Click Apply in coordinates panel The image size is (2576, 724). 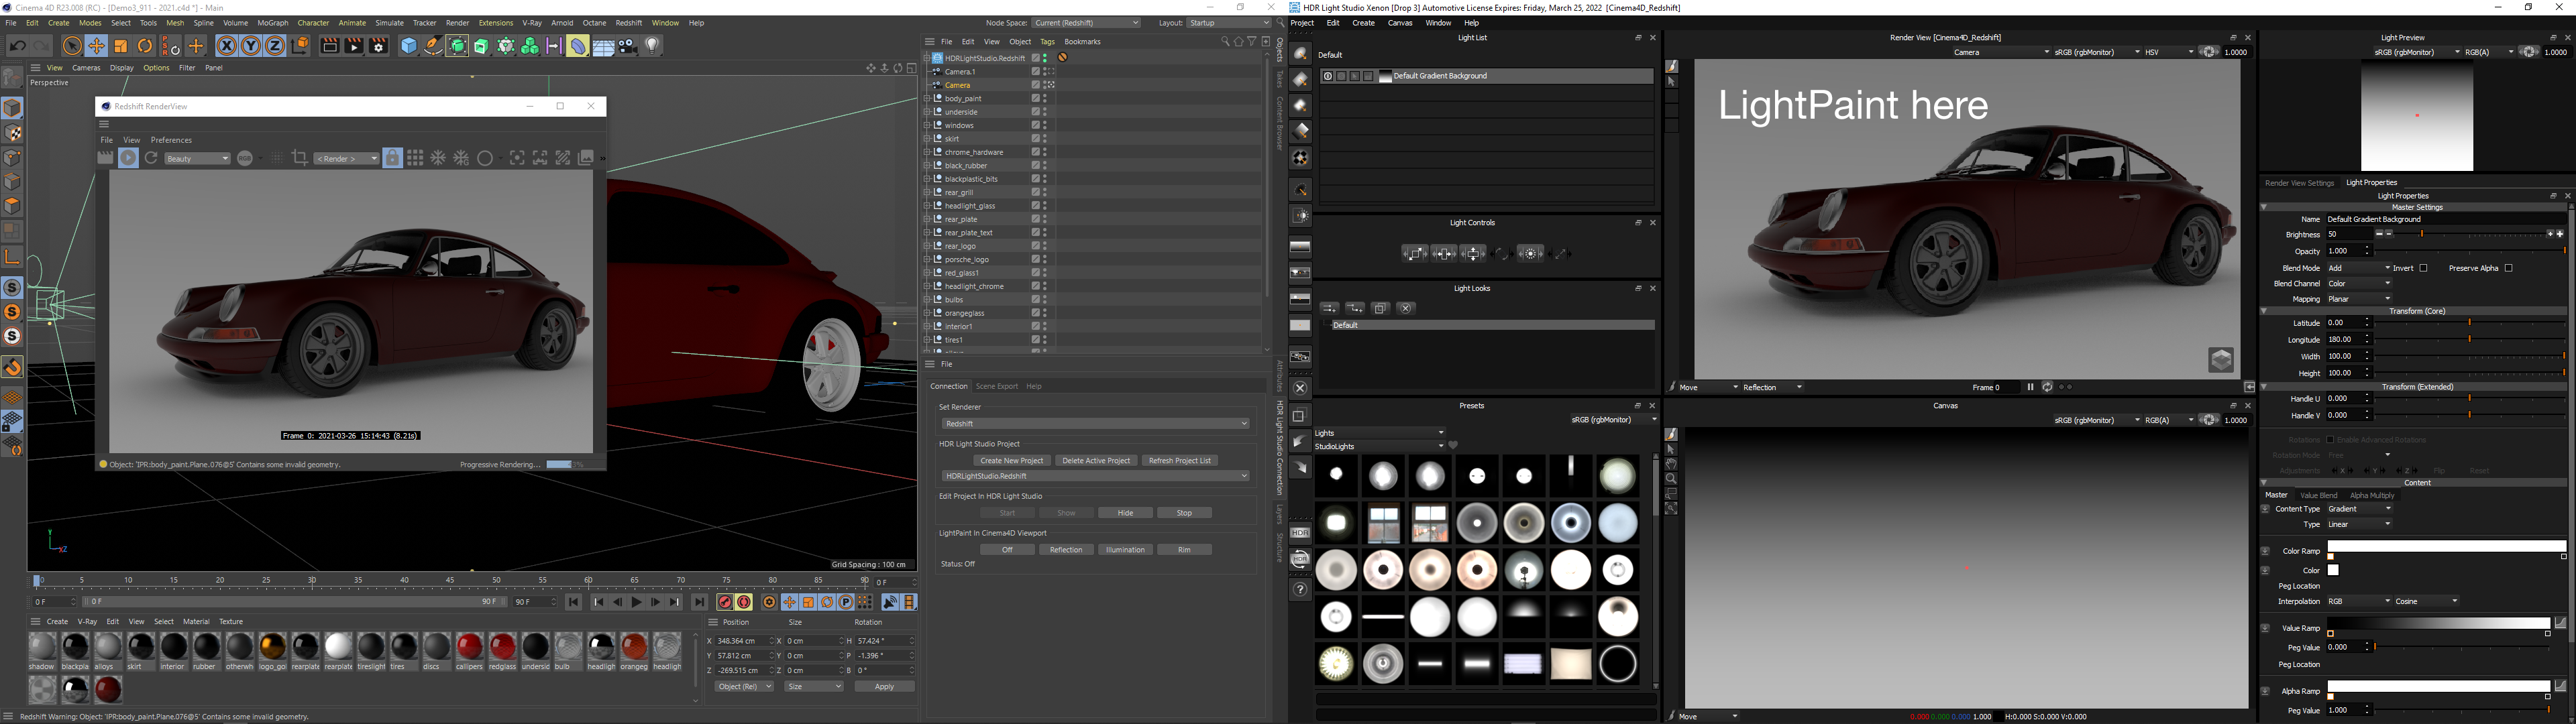click(x=884, y=687)
